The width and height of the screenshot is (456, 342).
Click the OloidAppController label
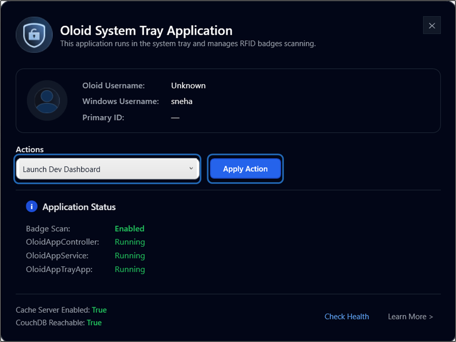pyautogui.click(x=62, y=242)
